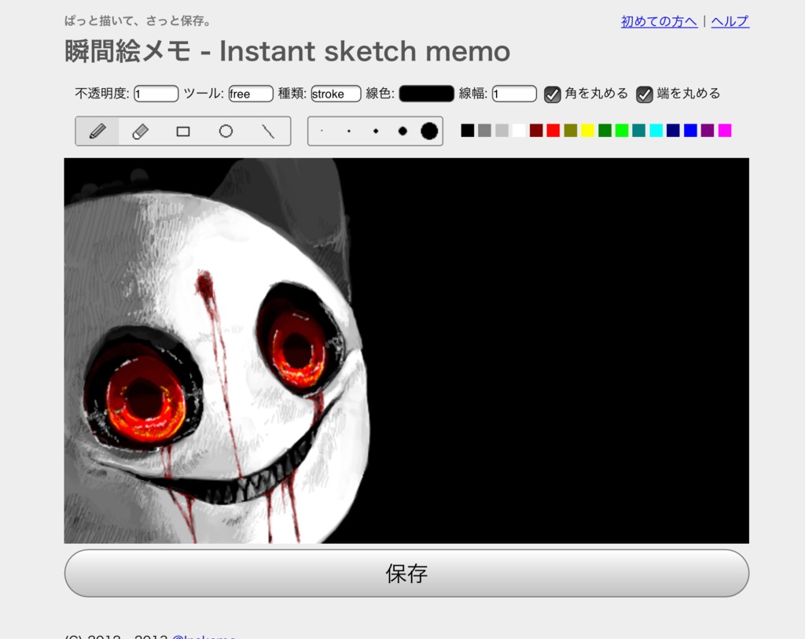The height and width of the screenshot is (639, 805).
Task: Pick the magenta palette swatch
Action: coord(725,131)
